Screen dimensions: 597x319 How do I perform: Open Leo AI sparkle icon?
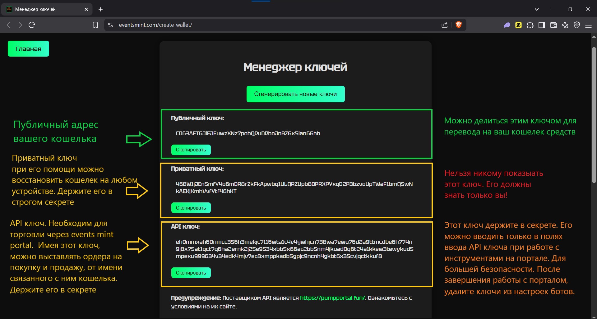pos(565,25)
